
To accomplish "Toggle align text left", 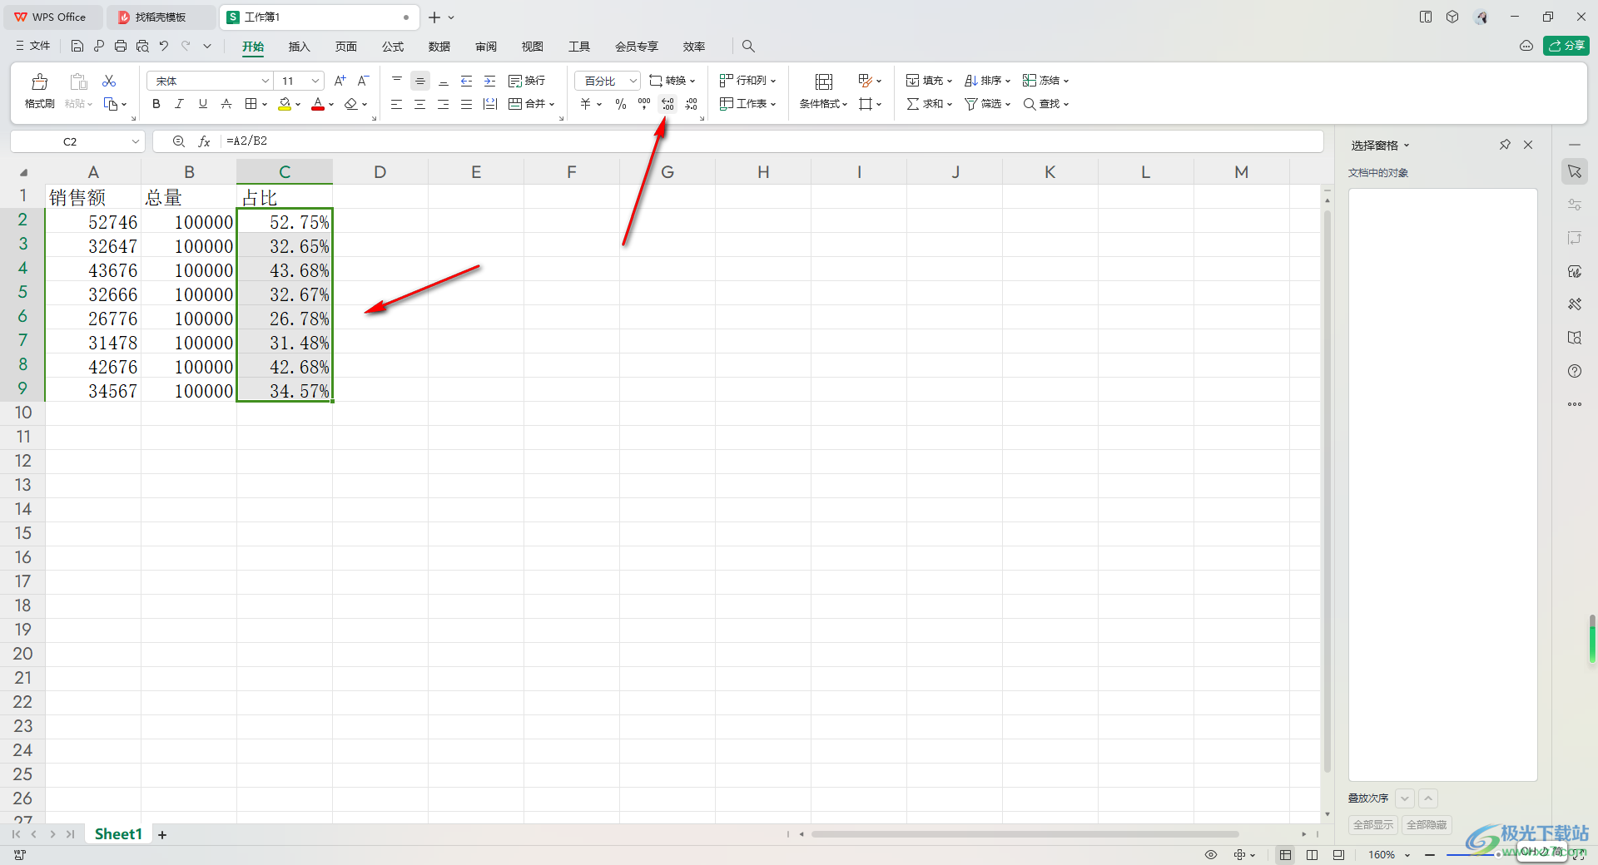I will [x=397, y=104].
